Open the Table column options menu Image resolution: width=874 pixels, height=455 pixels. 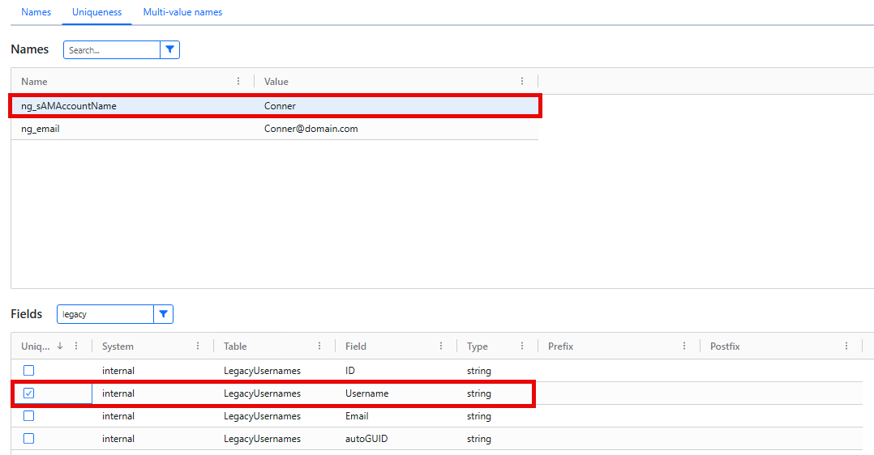[x=319, y=346]
